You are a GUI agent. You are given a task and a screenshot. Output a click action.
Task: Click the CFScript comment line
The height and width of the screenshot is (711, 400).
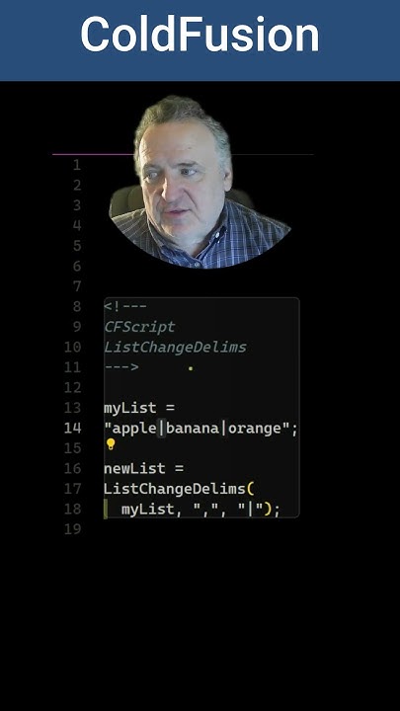point(139,327)
